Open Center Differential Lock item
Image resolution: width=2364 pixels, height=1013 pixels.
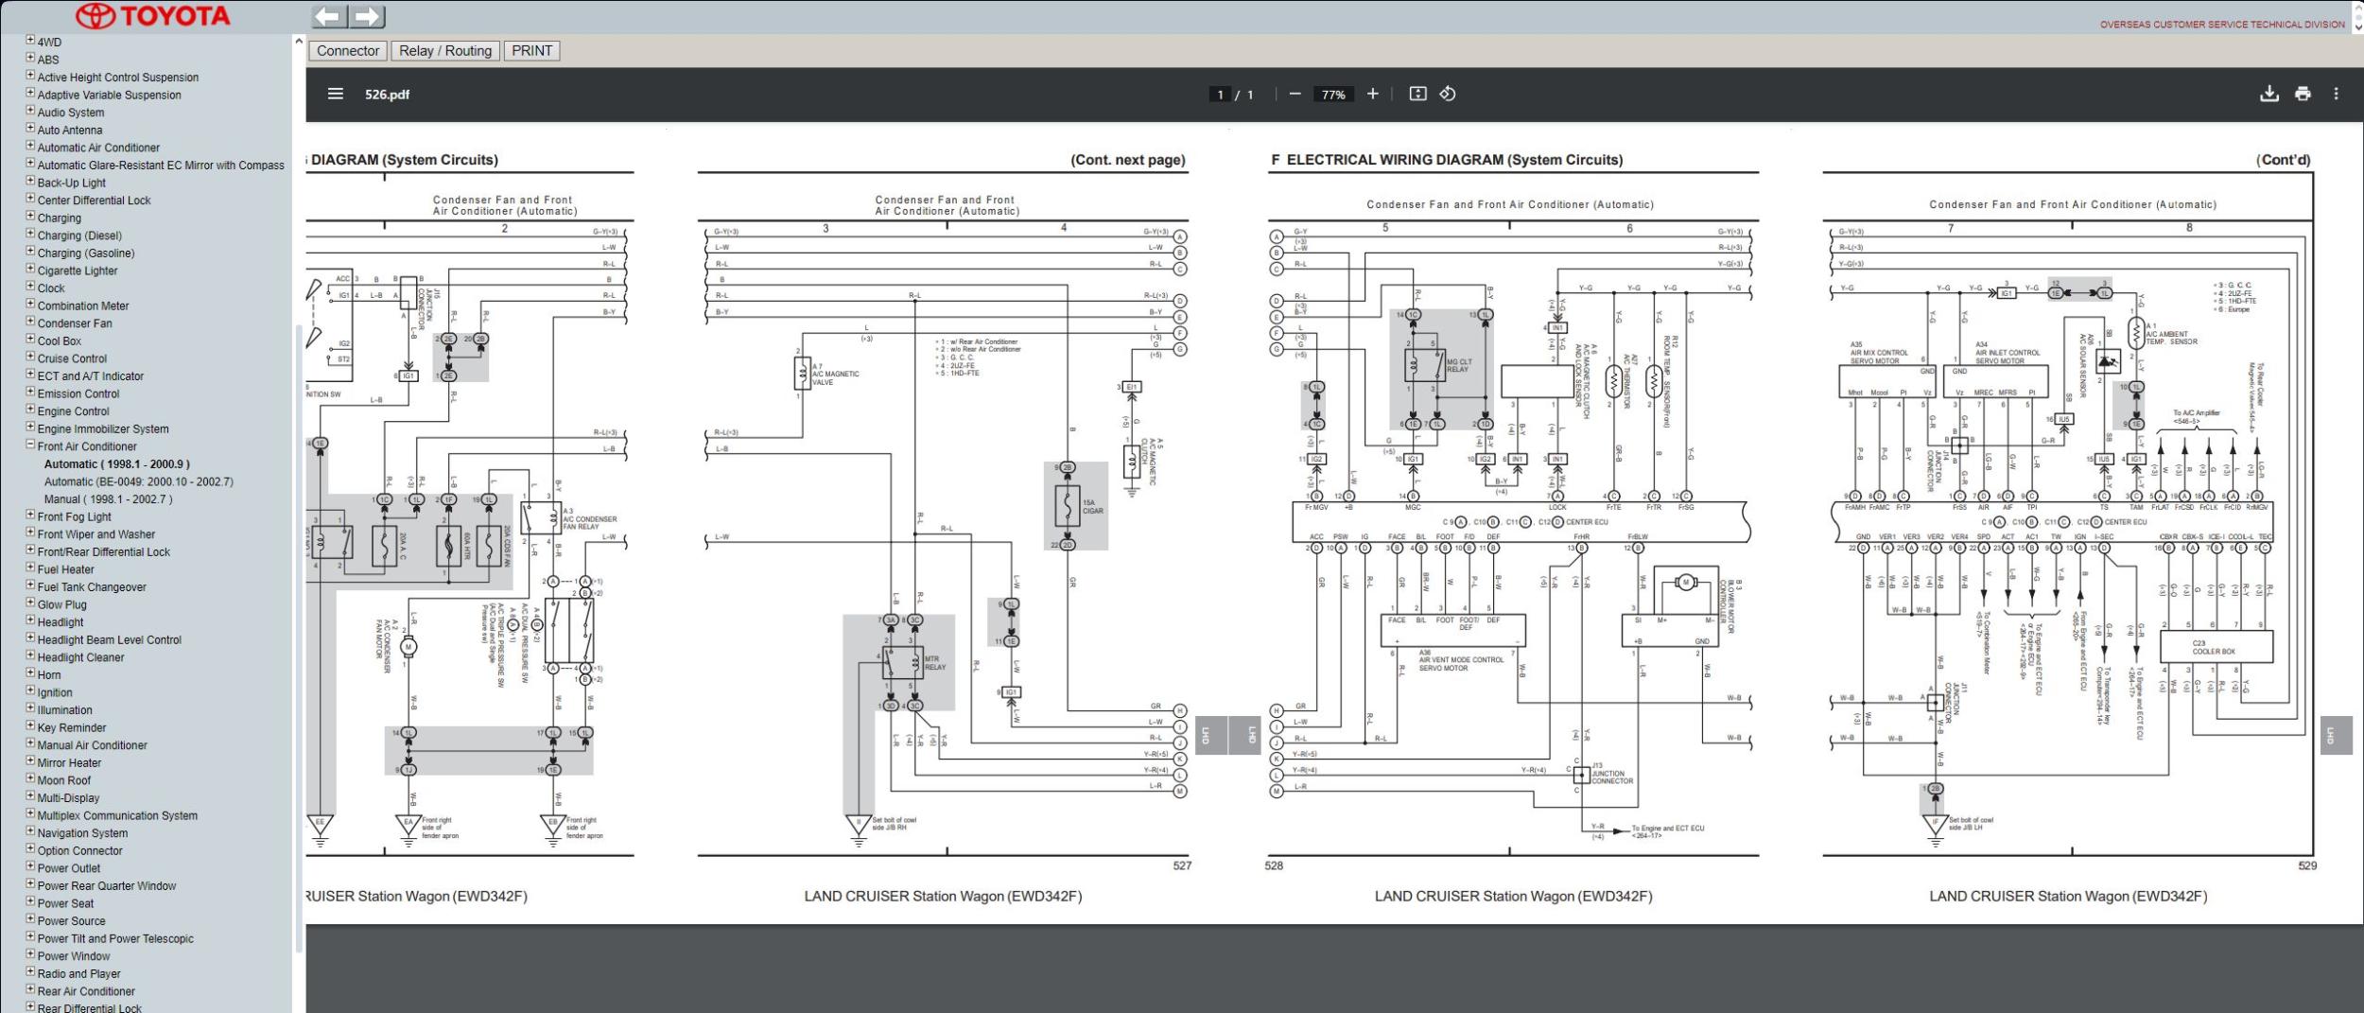pyautogui.click(x=95, y=201)
